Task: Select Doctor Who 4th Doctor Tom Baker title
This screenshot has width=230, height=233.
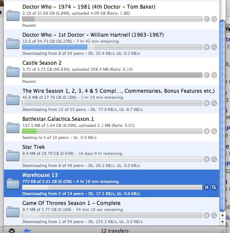Action: coord(89,7)
